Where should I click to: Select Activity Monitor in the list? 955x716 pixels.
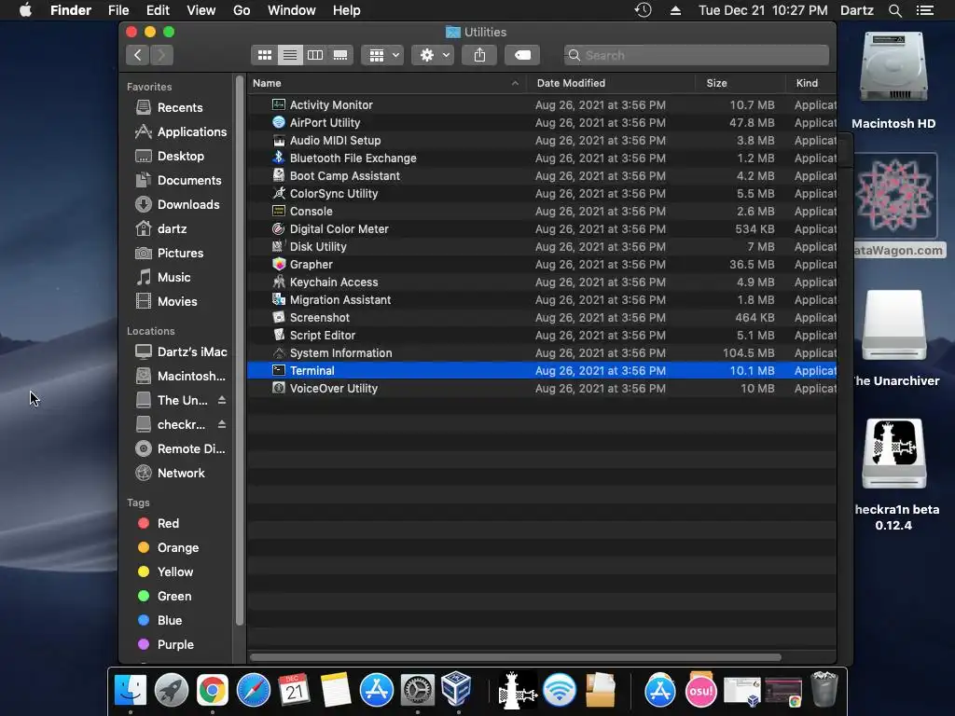[x=542, y=104]
